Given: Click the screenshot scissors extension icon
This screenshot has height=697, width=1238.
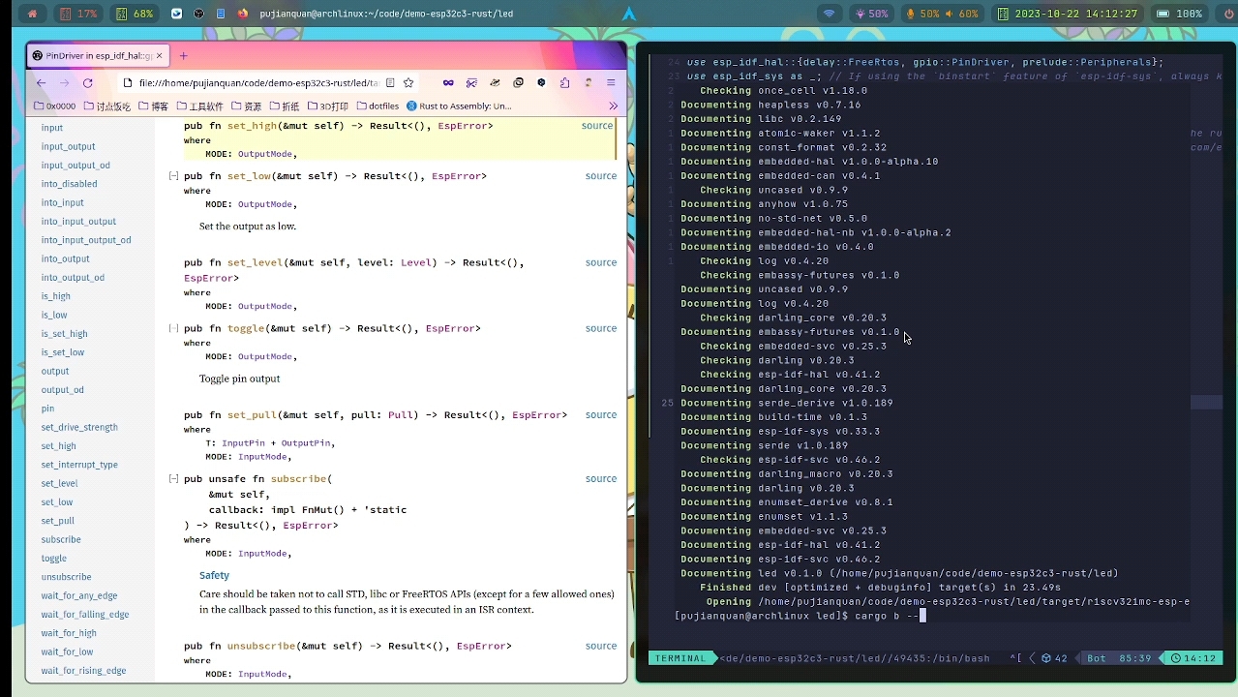Looking at the screenshot, I should pos(471,83).
